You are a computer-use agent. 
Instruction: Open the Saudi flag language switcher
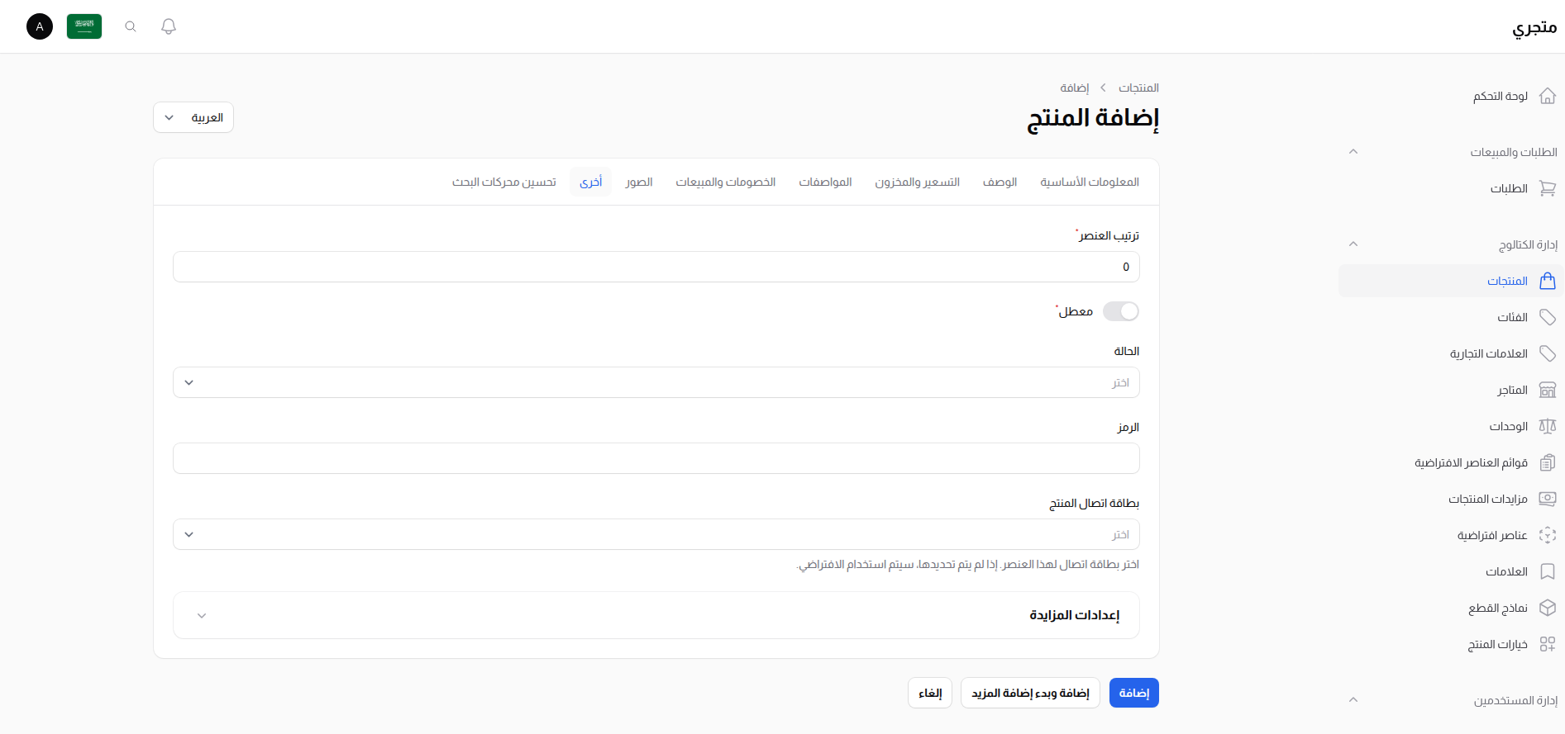click(84, 26)
